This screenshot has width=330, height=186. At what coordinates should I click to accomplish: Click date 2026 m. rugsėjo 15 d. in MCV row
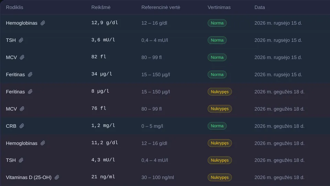click(x=278, y=58)
